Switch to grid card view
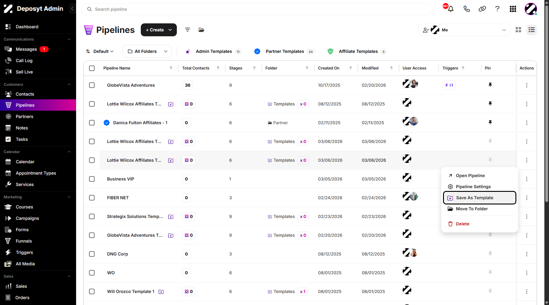 pos(518,30)
